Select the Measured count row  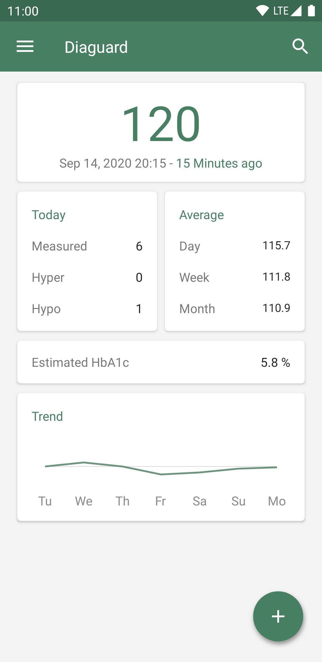point(87,246)
